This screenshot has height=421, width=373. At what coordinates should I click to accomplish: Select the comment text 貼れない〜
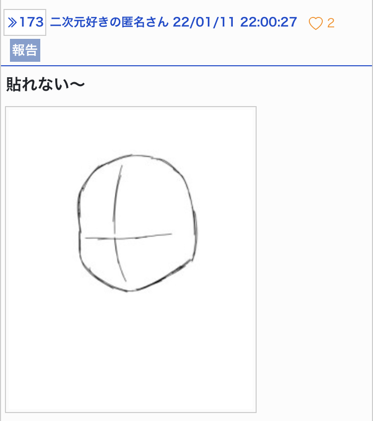coord(45,84)
